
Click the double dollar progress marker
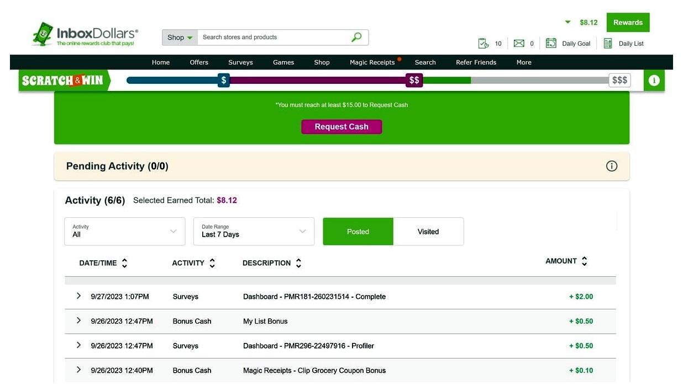click(x=414, y=80)
